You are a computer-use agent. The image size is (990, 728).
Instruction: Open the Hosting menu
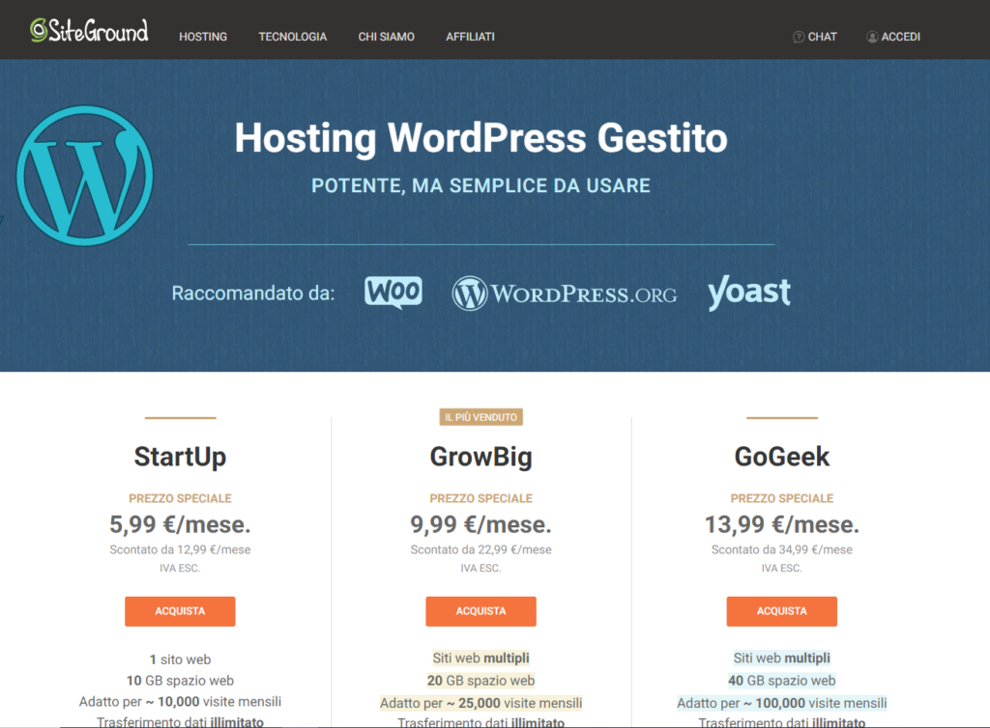point(203,37)
